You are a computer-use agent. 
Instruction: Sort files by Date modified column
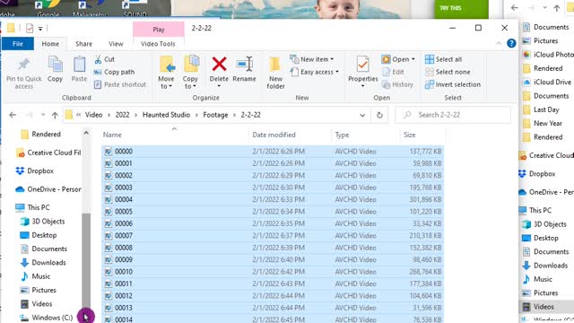[290, 135]
